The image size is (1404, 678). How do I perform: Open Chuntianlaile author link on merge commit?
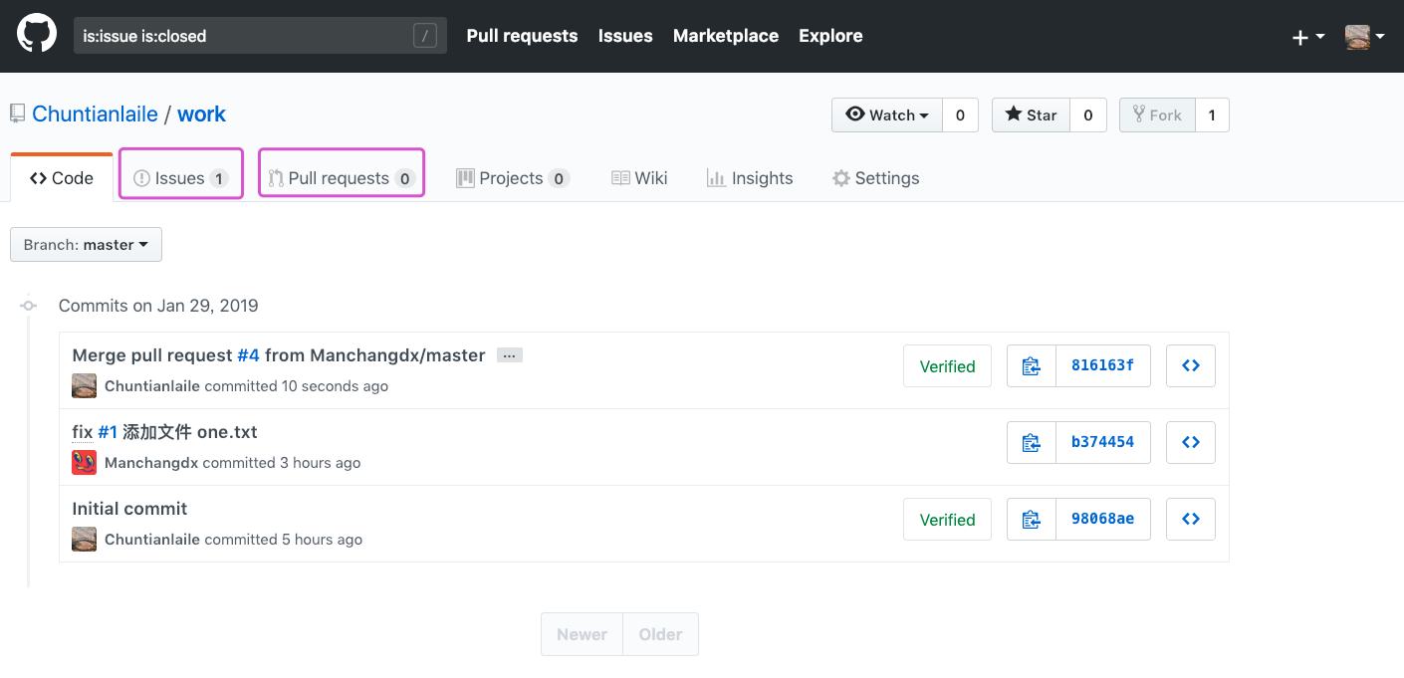[152, 386]
